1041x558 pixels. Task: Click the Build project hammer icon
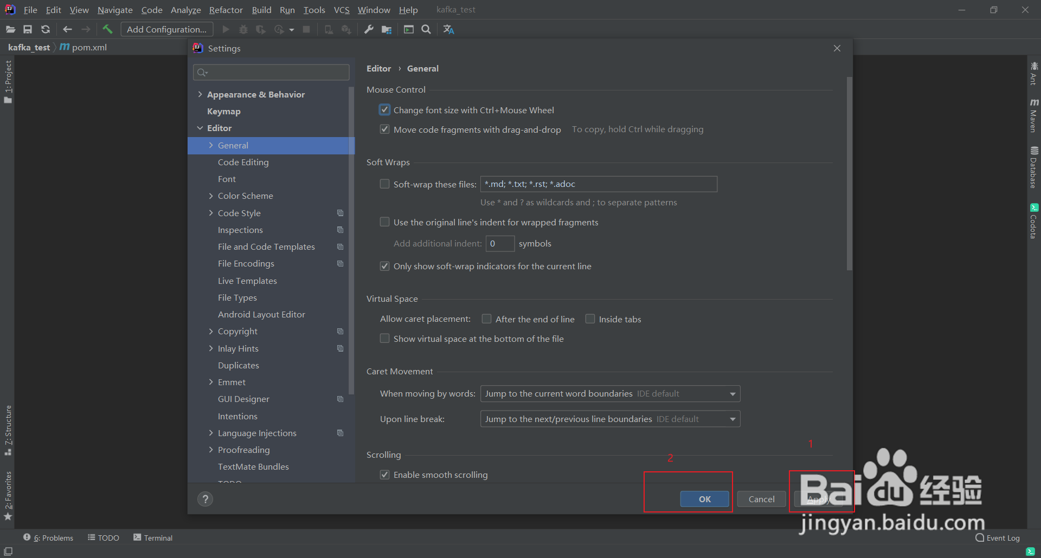pos(107,29)
